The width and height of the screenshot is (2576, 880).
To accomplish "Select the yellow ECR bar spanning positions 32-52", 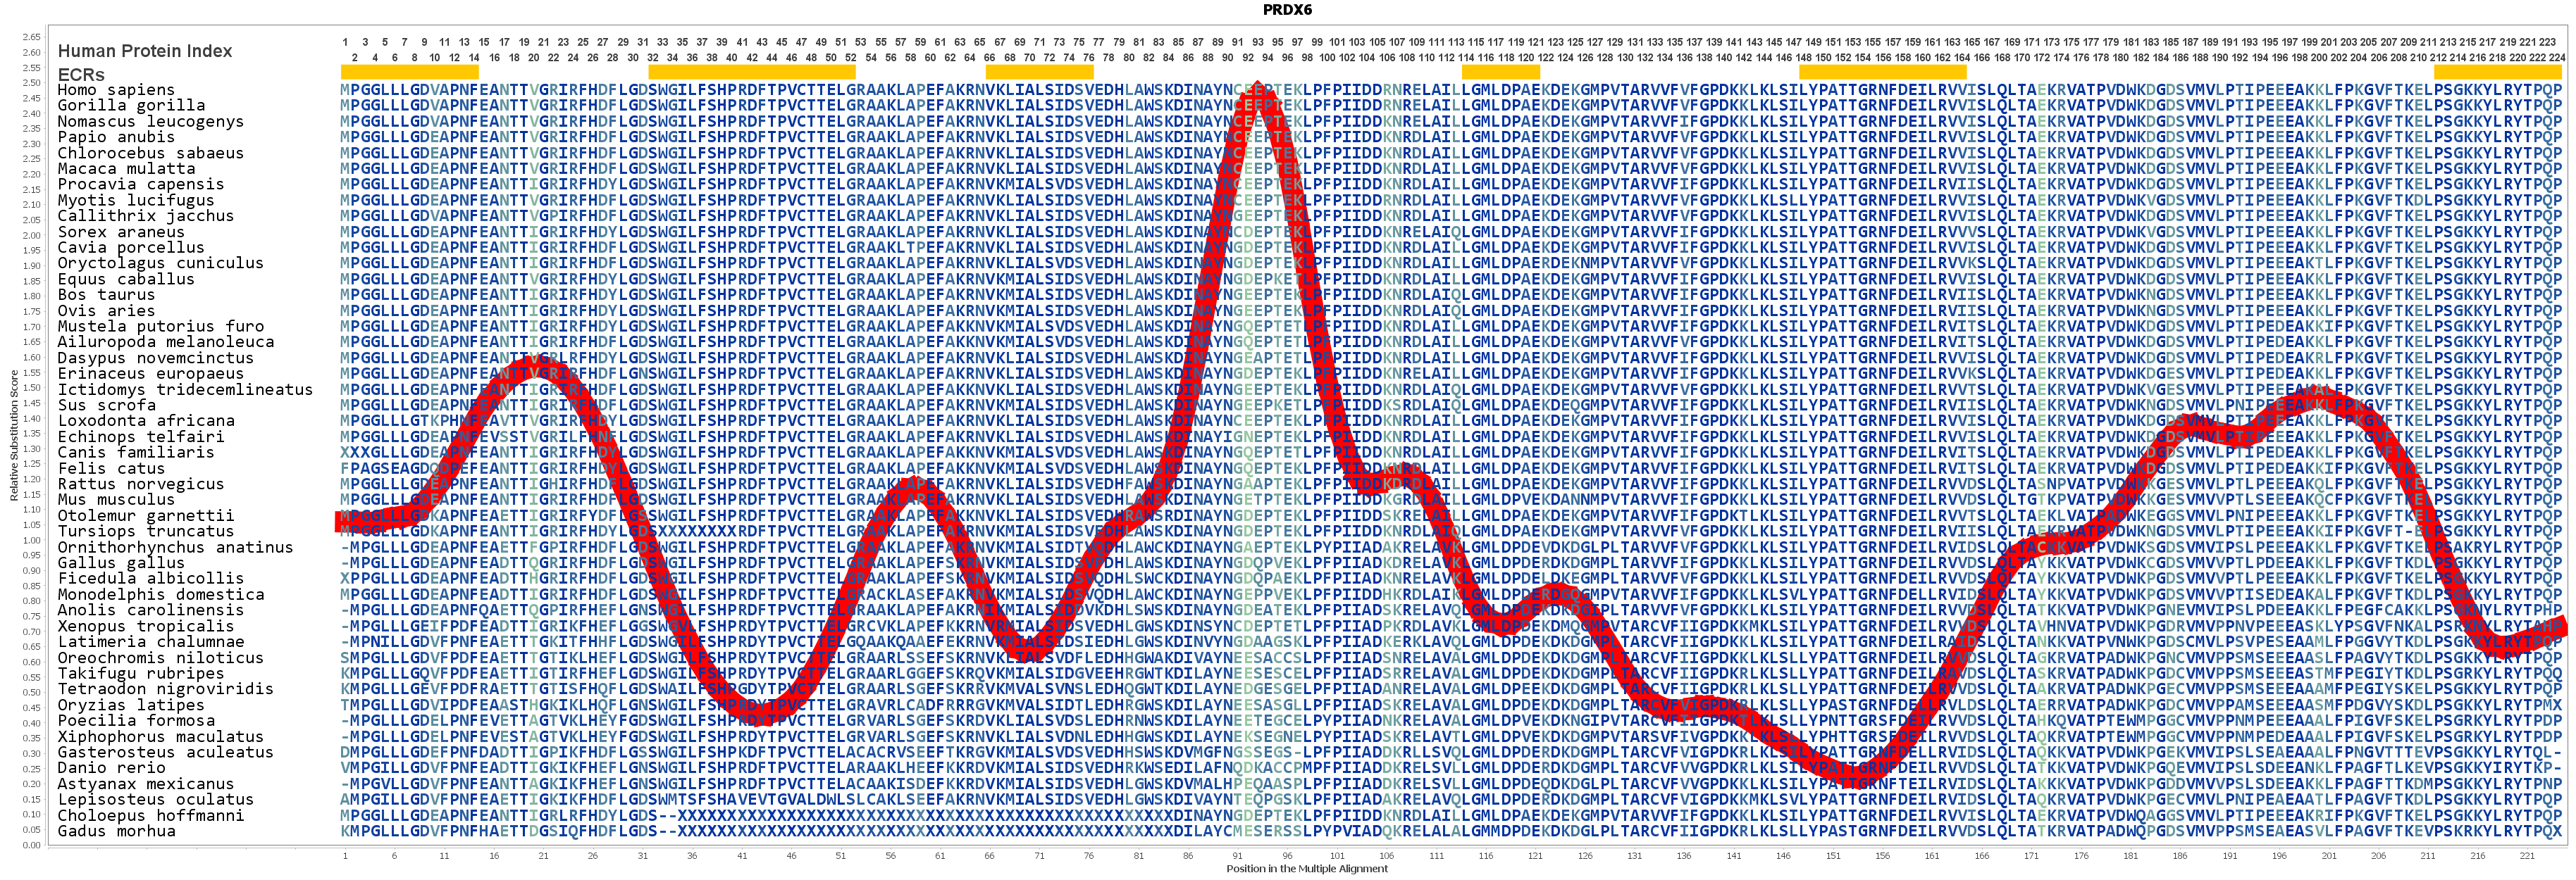I will pyautogui.click(x=751, y=72).
